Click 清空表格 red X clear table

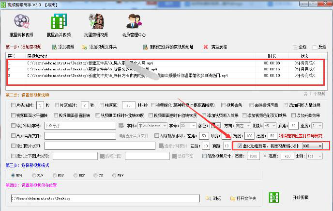point(215,47)
